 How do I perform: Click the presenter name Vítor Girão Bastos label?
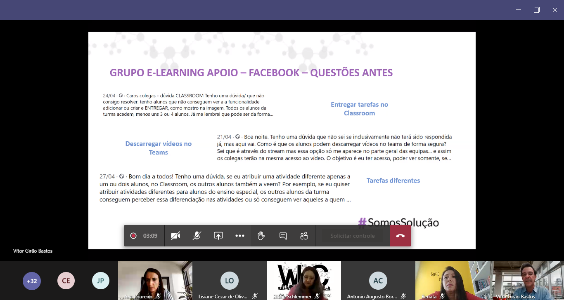point(33,251)
